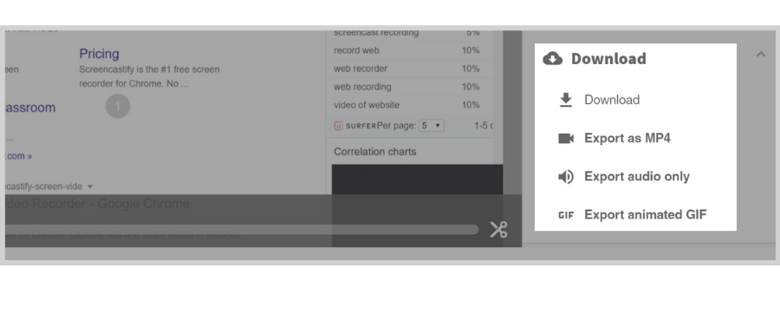The height and width of the screenshot is (320, 780).
Task: Click the Surfer logo icon
Action: (x=338, y=126)
